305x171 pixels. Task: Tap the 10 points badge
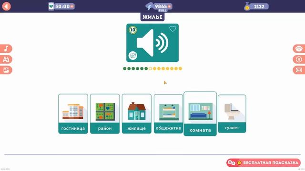(x=132, y=30)
